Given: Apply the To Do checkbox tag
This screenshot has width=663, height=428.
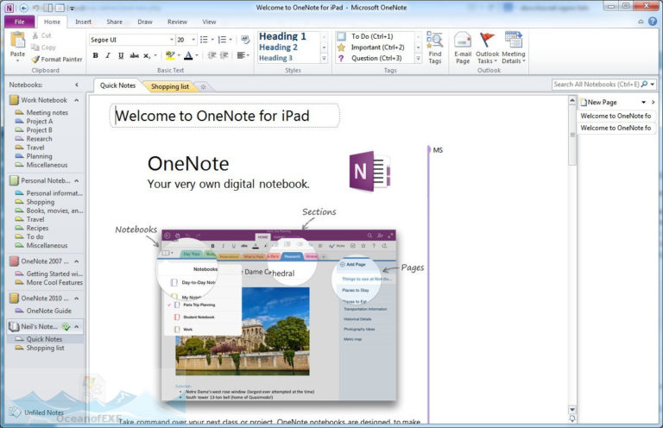Looking at the screenshot, I should (x=341, y=36).
